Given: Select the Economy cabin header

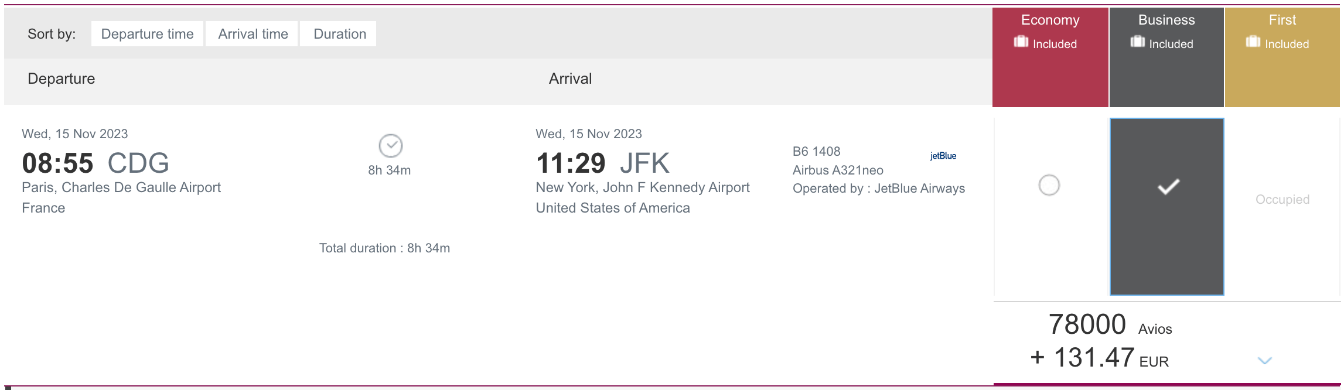Looking at the screenshot, I should 1050,20.
